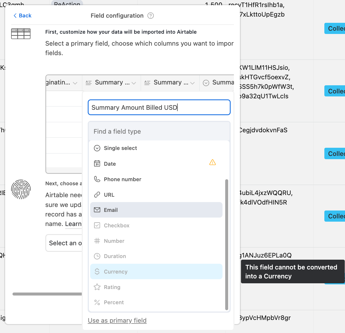Open the Select an option dropdown
This screenshot has width=345, height=333.
(x=64, y=243)
